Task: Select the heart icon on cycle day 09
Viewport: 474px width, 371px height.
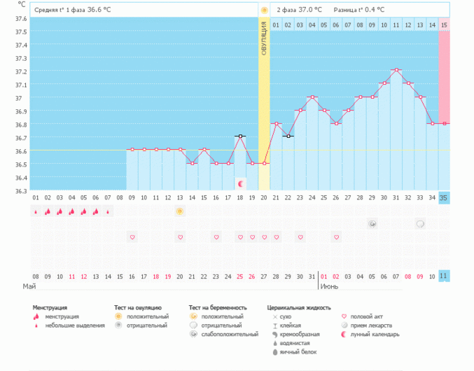Action: point(132,237)
